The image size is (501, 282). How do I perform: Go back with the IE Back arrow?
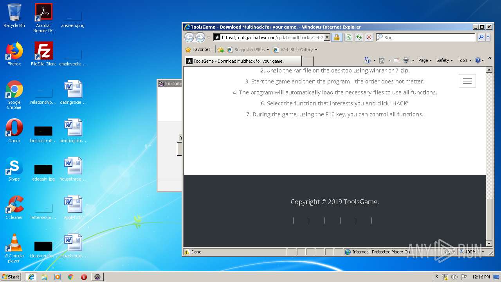tap(189, 38)
